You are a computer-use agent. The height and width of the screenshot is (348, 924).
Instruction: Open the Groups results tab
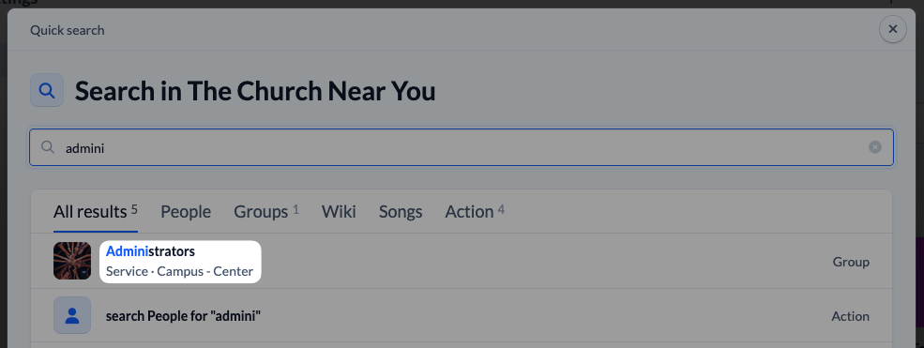coord(266,211)
